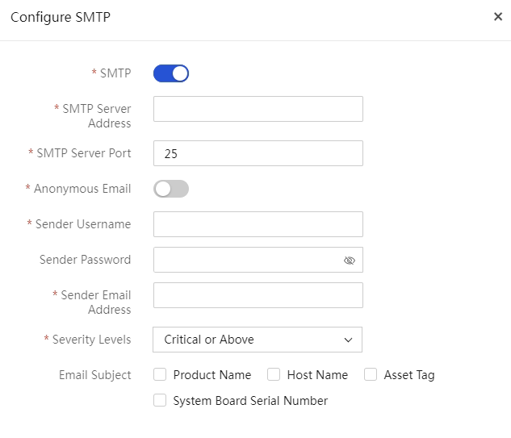The height and width of the screenshot is (438, 511).
Task: Focus the SMTP Server Address field
Action: point(258,109)
